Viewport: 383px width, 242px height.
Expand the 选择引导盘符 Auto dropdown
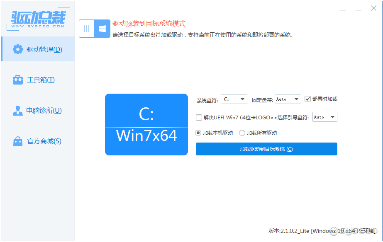(x=325, y=117)
